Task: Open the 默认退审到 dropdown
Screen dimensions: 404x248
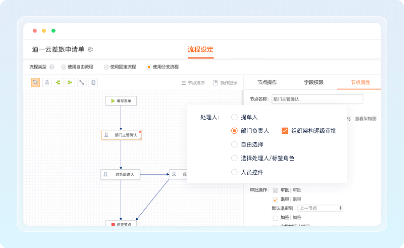Action: 320,208
